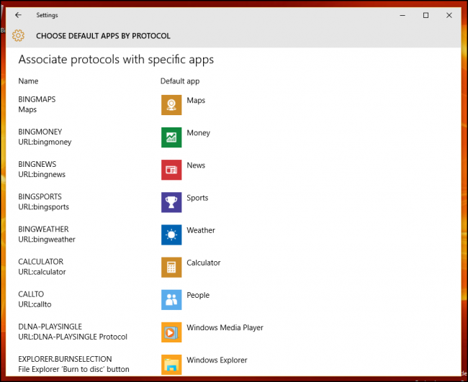Click the URL:bingweather description text
The height and width of the screenshot is (382, 468).
point(47,240)
